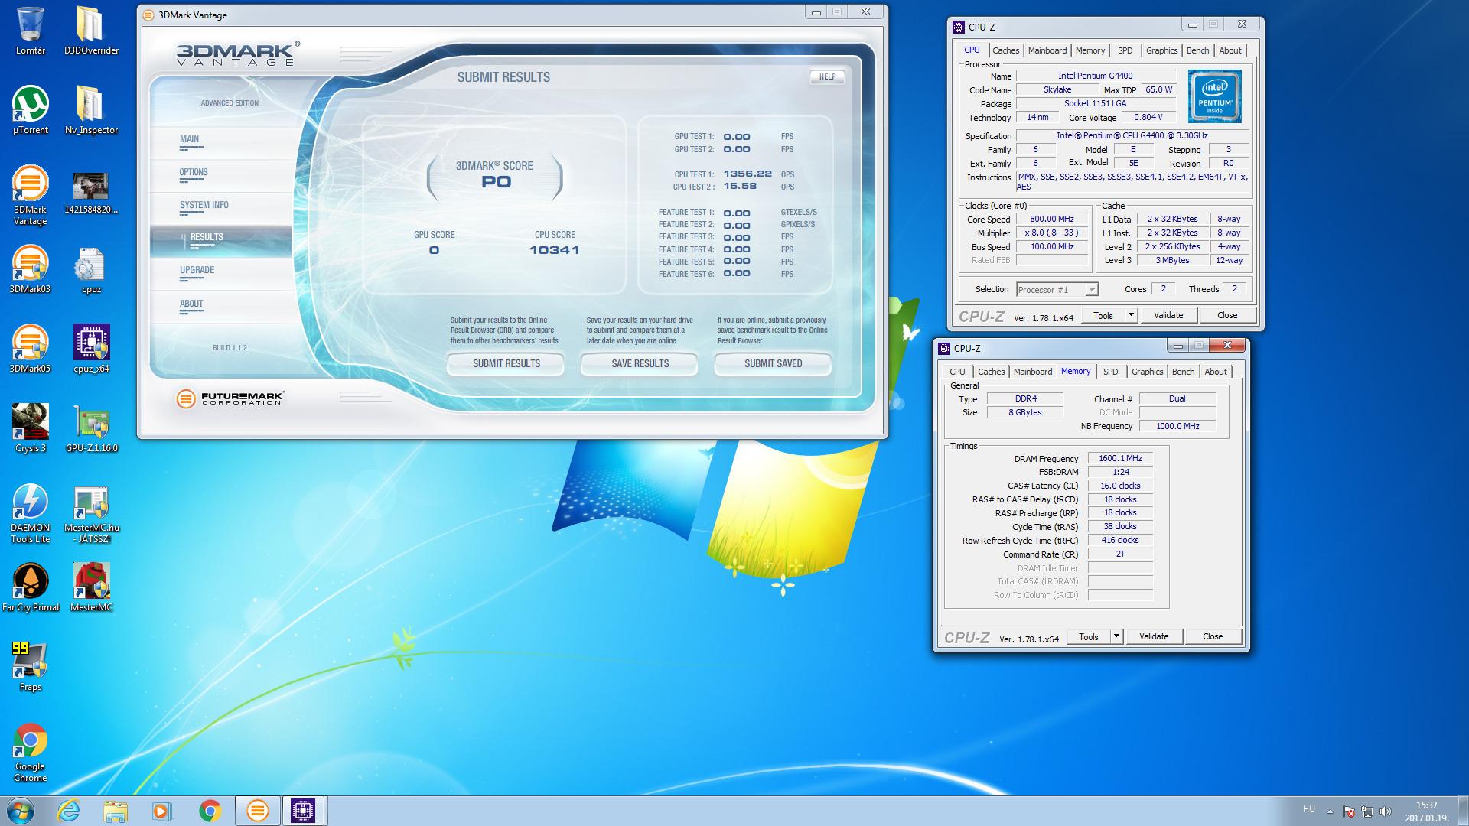
Task: Click the SAVE RESULTS button
Action: click(x=640, y=364)
